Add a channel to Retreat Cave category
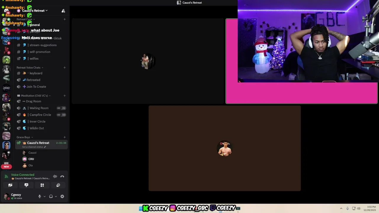379x213 pixels. [65, 19]
